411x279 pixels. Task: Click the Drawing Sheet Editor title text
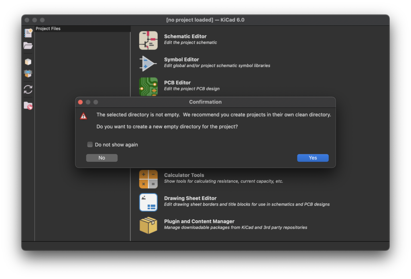[x=190, y=198]
